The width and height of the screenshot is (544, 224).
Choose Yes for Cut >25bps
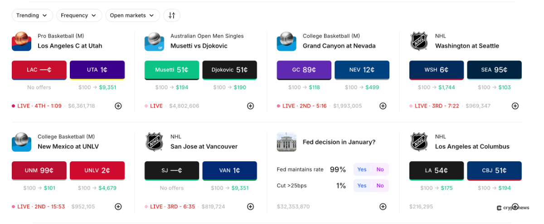(x=362, y=186)
